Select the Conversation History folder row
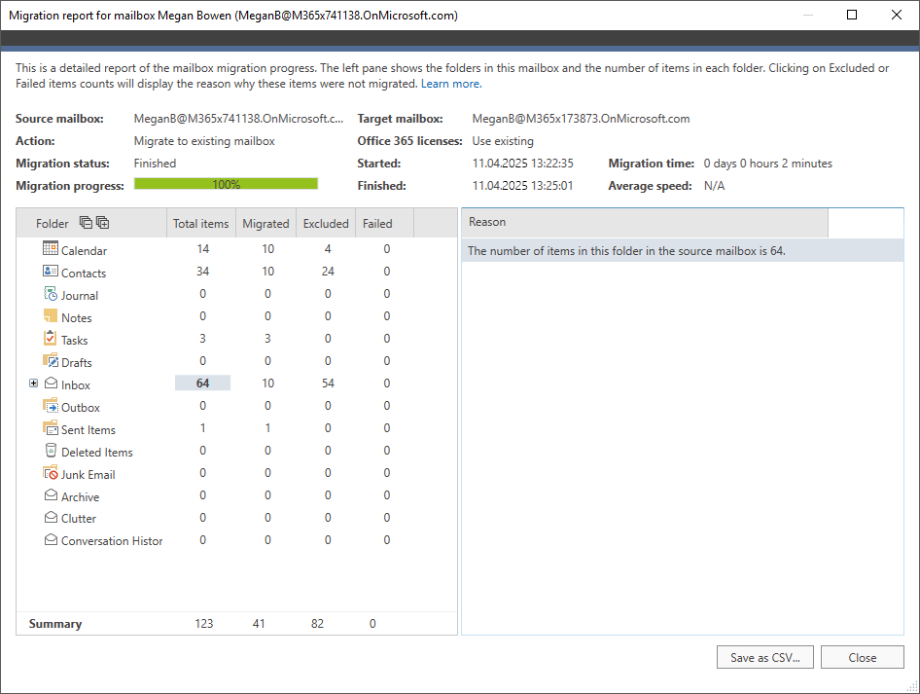 click(112, 541)
